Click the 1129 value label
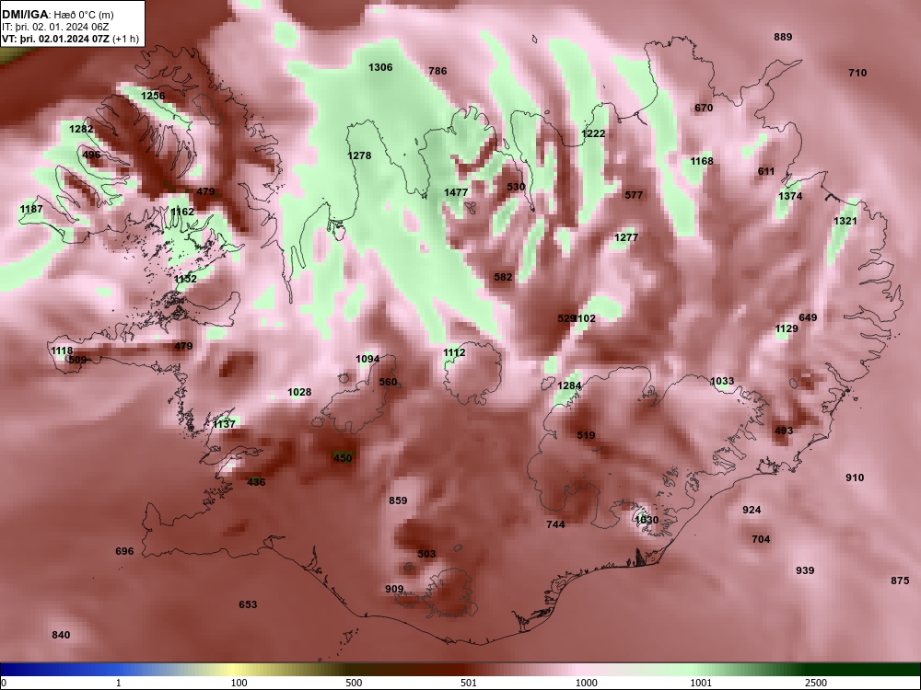Image resolution: width=921 pixels, height=690 pixels. click(787, 328)
